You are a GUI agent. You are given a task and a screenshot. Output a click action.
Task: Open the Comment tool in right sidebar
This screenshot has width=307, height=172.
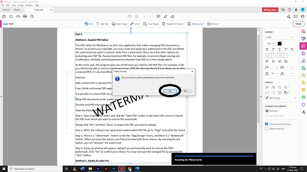coord(303,90)
